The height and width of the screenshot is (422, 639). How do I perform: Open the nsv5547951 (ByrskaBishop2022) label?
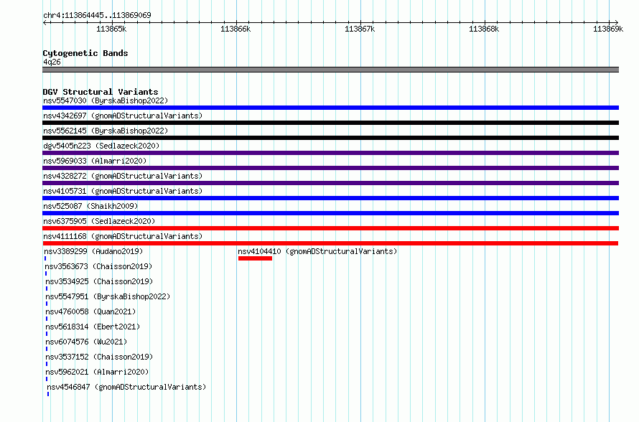108,296
